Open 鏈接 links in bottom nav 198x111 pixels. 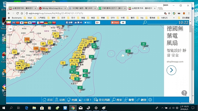141,100
